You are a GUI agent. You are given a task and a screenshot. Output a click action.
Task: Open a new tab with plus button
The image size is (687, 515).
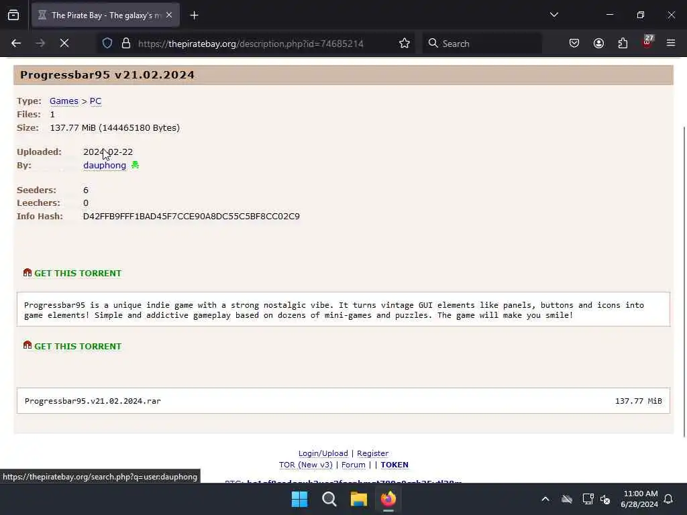[x=194, y=15]
